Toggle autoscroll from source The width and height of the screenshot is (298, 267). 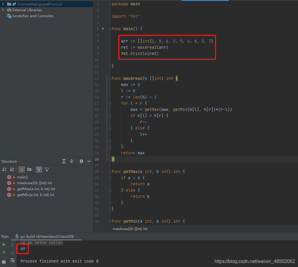click(x=47, y=169)
